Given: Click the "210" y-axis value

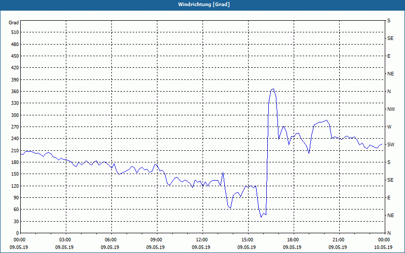Looking at the screenshot, I should pos(15,150).
